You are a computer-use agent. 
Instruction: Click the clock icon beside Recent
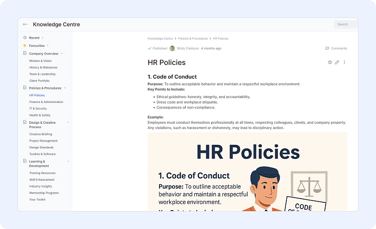pyautogui.click(x=25, y=38)
